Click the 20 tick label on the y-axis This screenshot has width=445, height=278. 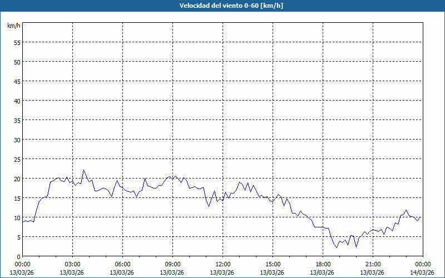(x=17, y=179)
